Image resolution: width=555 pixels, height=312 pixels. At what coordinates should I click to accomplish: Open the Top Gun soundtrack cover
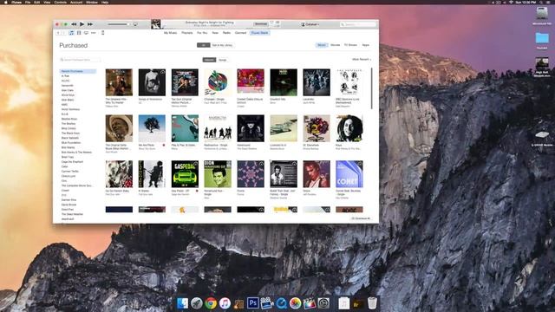(185, 82)
